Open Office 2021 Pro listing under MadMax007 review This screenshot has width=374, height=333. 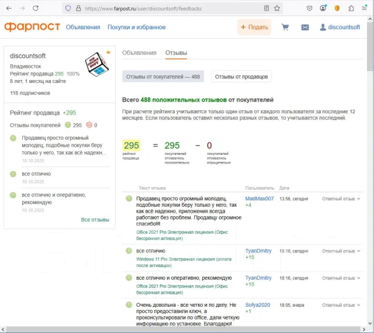182,235
